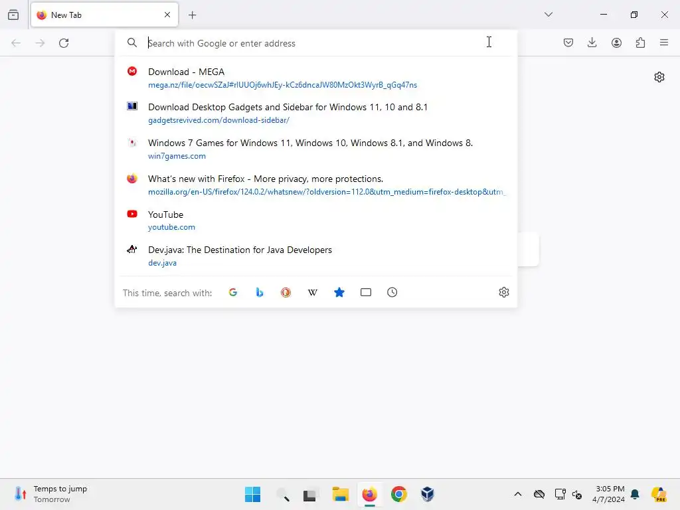
Task: Click the mozilla.org whatsnew URL text
Action: pyautogui.click(x=327, y=192)
